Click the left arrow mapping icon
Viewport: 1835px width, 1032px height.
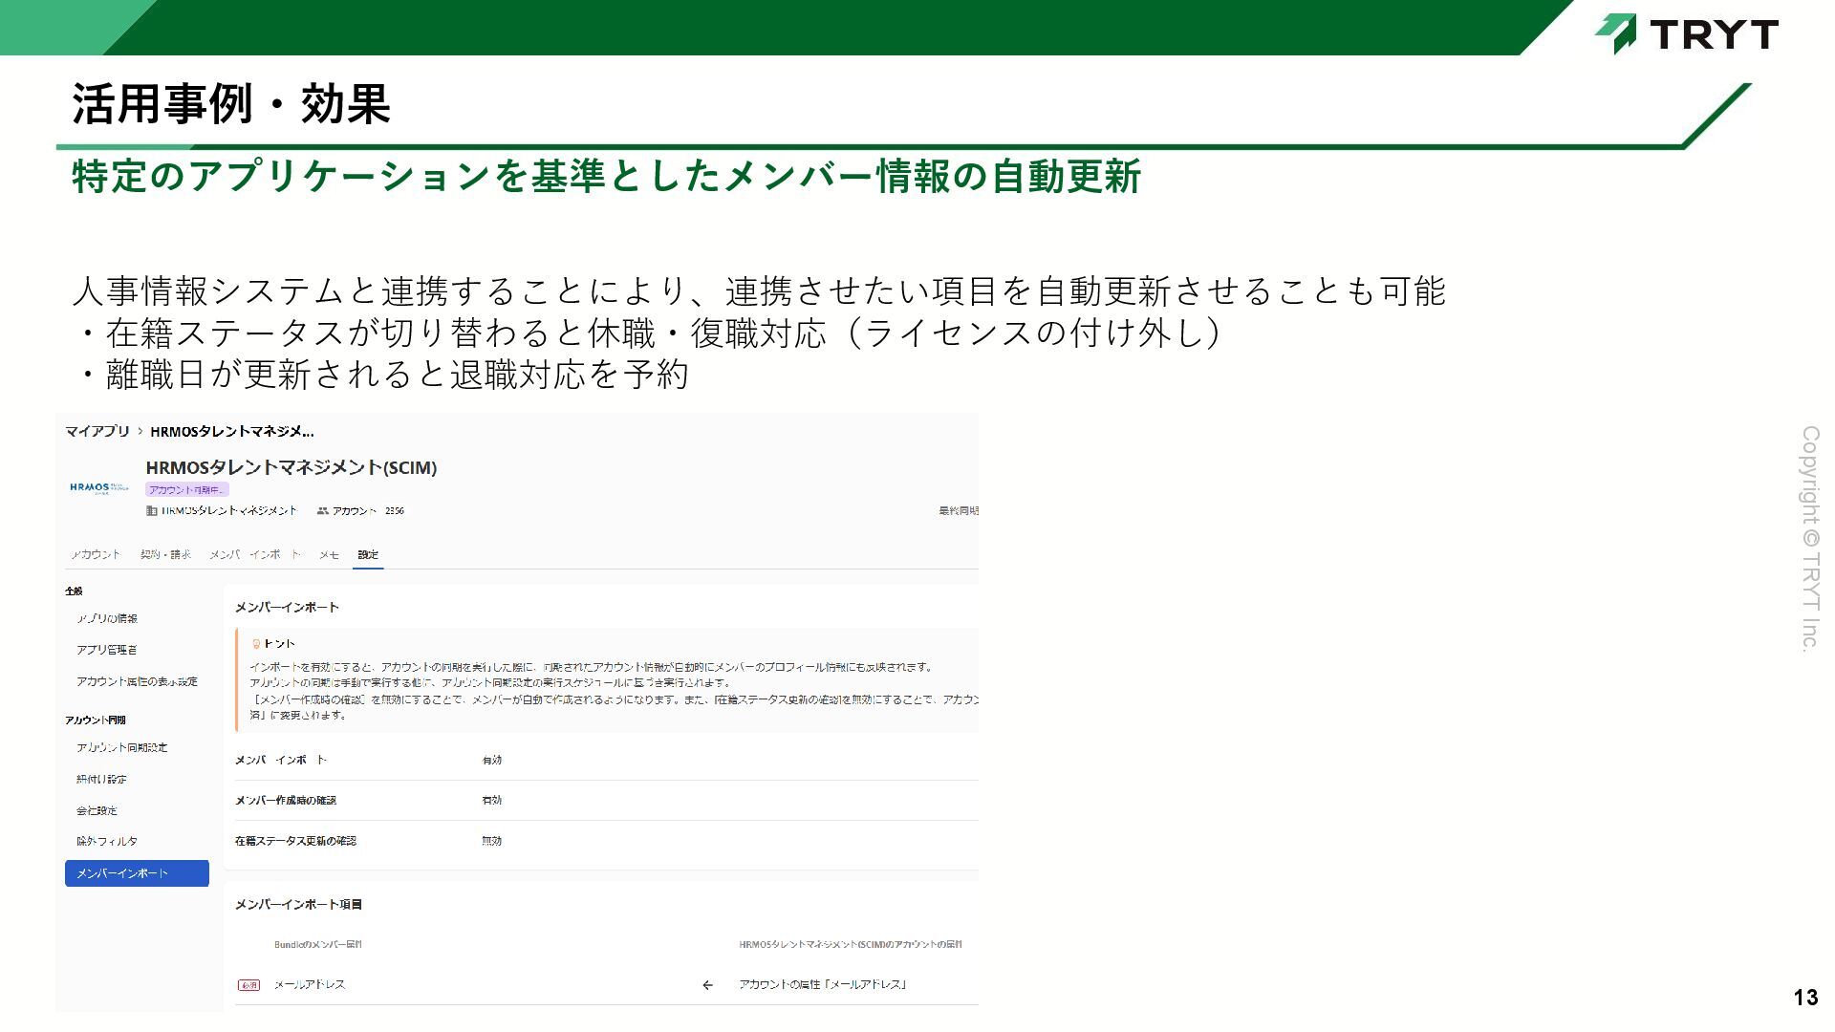pyautogui.click(x=707, y=985)
